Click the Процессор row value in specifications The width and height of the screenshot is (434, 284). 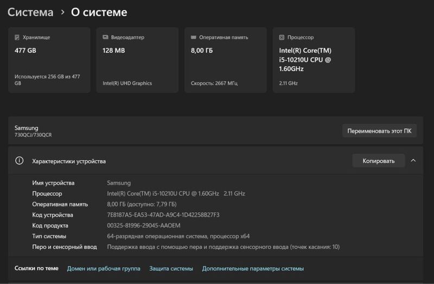pyautogui.click(x=176, y=193)
